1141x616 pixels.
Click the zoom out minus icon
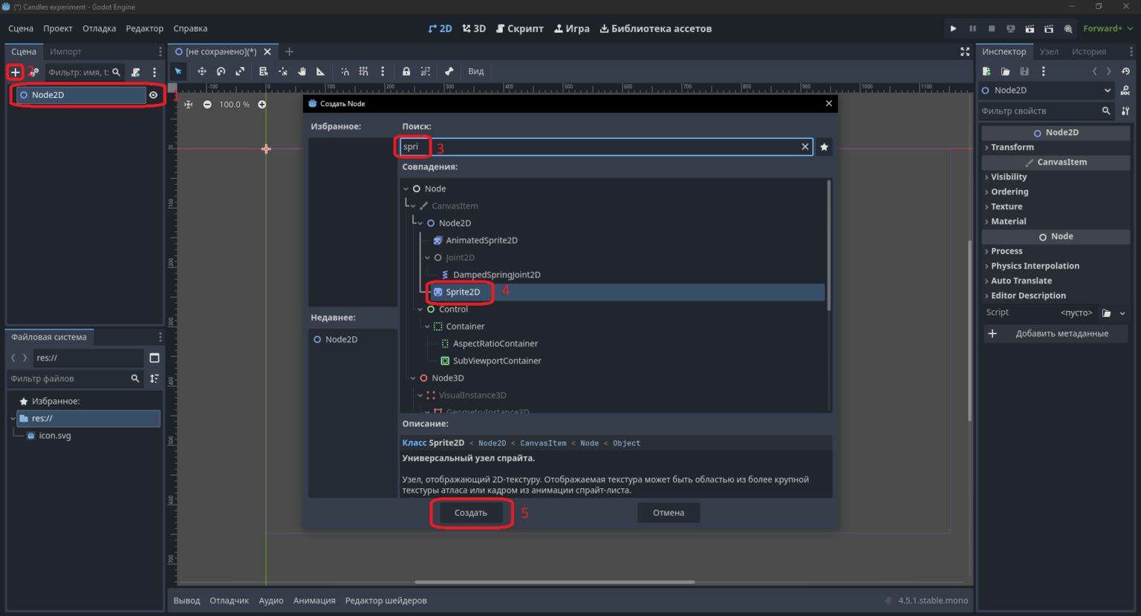(x=207, y=105)
